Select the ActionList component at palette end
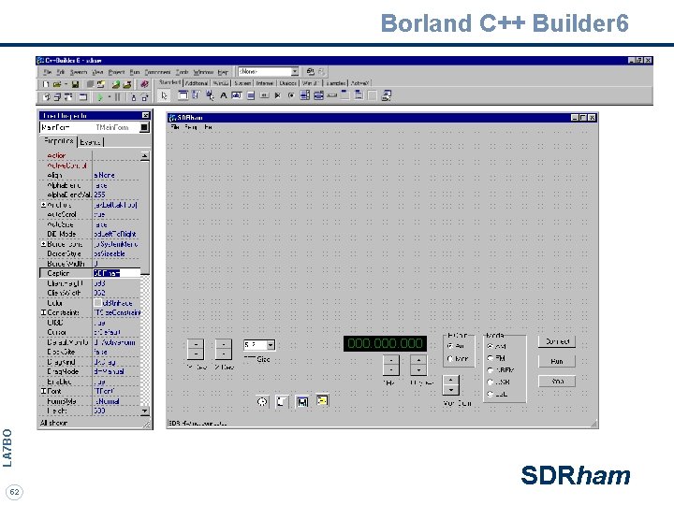The height and width of the screenshot is (505, 674). [x=386, y=95]
